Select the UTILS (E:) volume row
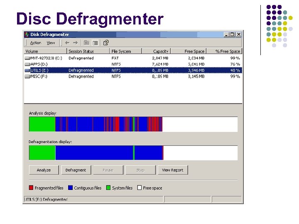Screen dimensions: 299x224 [x=133, y=70]
